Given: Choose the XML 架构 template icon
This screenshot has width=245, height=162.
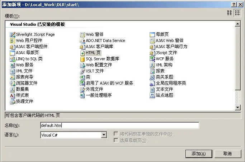Looking at the screenshot, I should (x=152, y=65).
